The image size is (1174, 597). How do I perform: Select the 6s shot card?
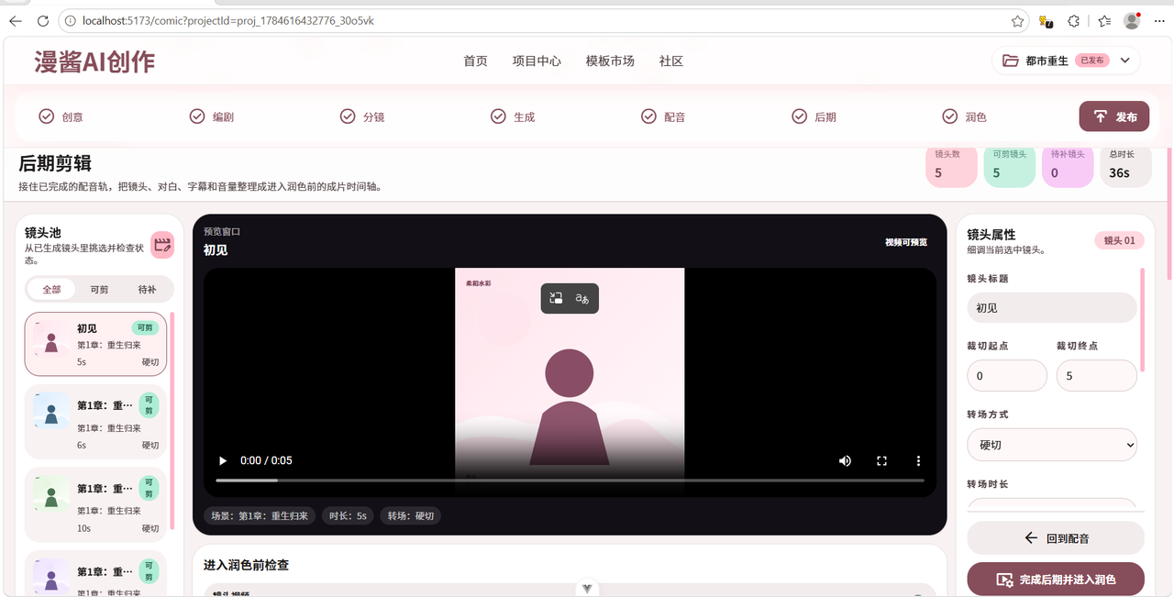(x=95, y=421)
